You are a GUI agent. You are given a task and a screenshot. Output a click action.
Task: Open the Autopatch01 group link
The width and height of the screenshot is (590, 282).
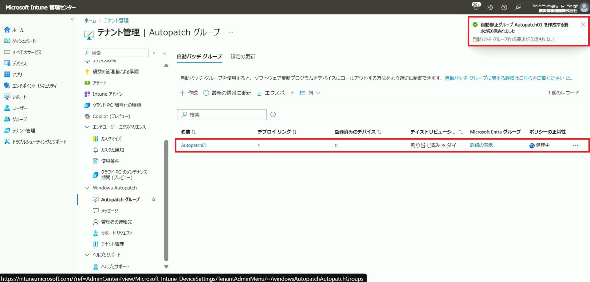point(194,145)
